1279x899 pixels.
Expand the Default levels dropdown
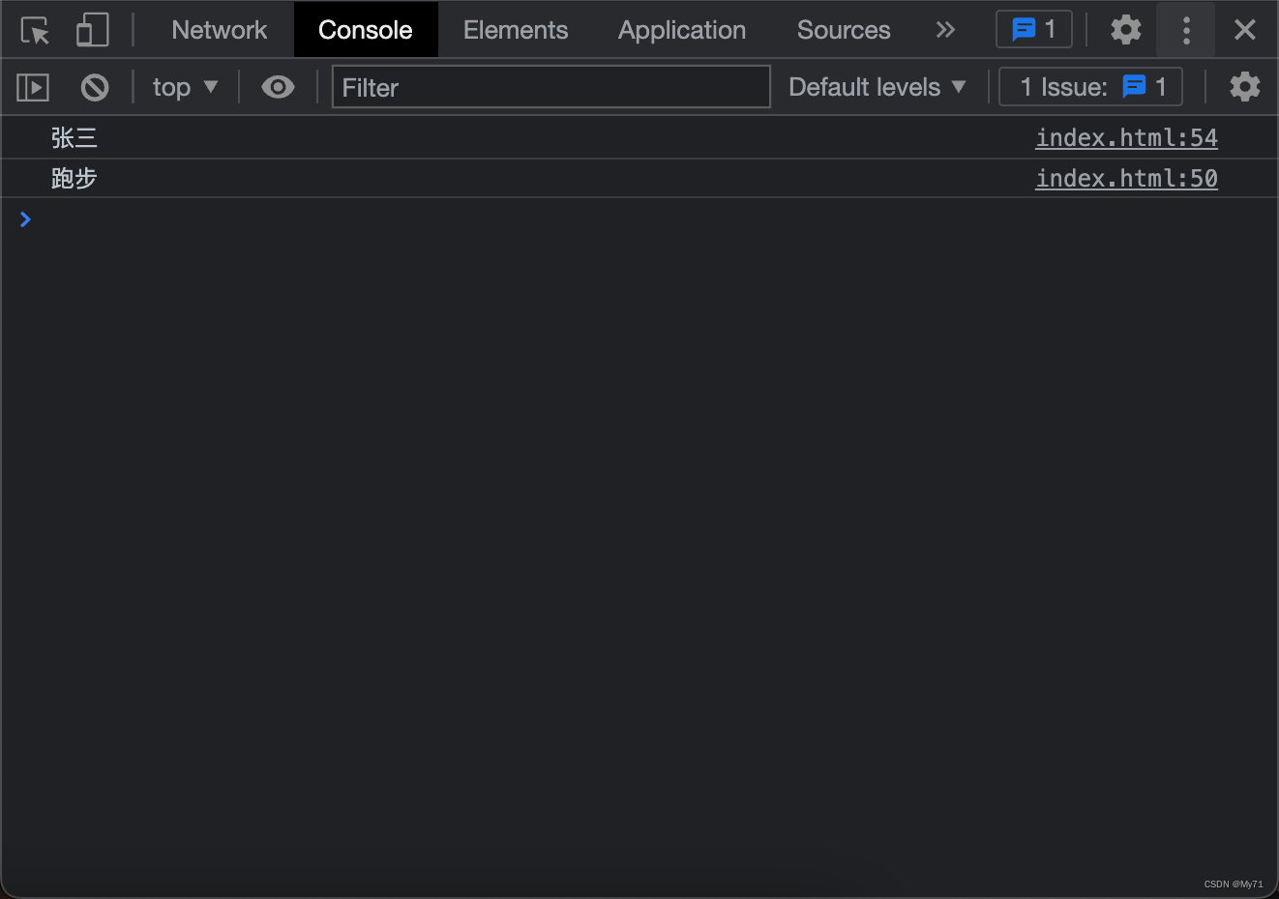(877, 88)
